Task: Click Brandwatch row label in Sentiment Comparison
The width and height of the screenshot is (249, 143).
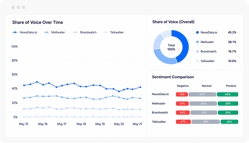Action: click(x=160, y=113)
